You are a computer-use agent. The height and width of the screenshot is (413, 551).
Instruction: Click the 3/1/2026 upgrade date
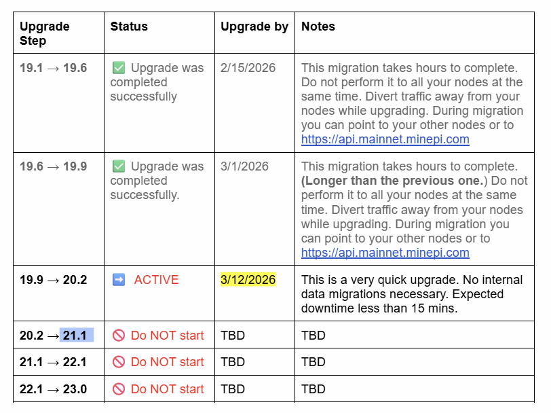244,166
